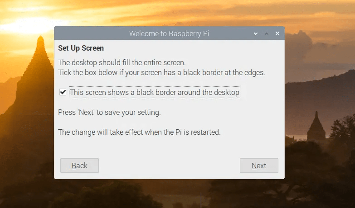This screenshot has width=355, height=208.
Task: Click text 'Press 'Next' to save your setting.'
Action: pos(109,113)
